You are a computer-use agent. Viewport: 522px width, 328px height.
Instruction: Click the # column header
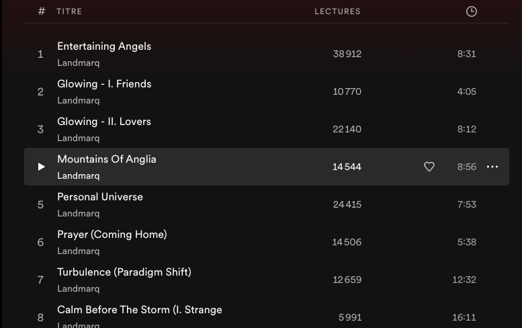(42, 11)
